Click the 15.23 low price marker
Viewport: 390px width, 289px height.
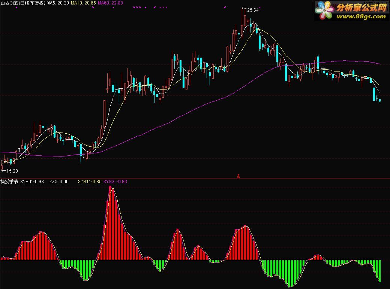[x=12, y=171]
